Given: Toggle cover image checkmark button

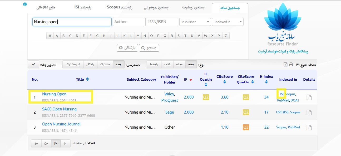Looking at the screenshot, I should pyautogui.click(x=33, y=65).
